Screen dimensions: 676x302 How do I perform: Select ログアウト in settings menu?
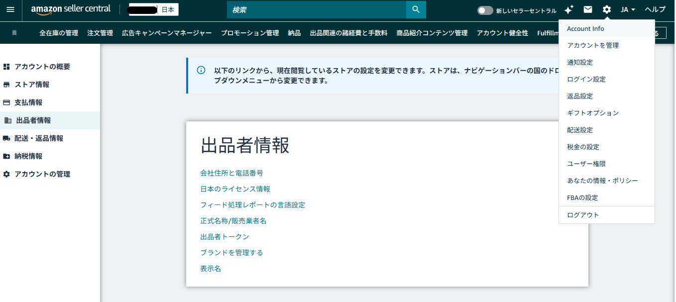tap(607, 215)
